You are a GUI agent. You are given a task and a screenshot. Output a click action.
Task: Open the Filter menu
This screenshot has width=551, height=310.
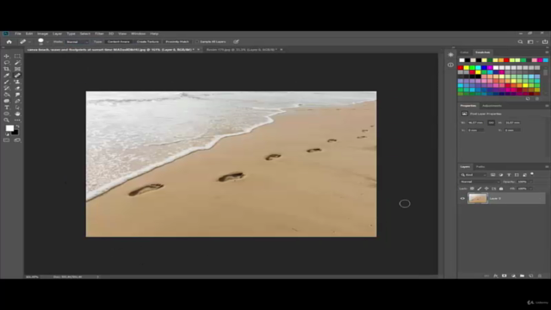click(x=99, y=34)
